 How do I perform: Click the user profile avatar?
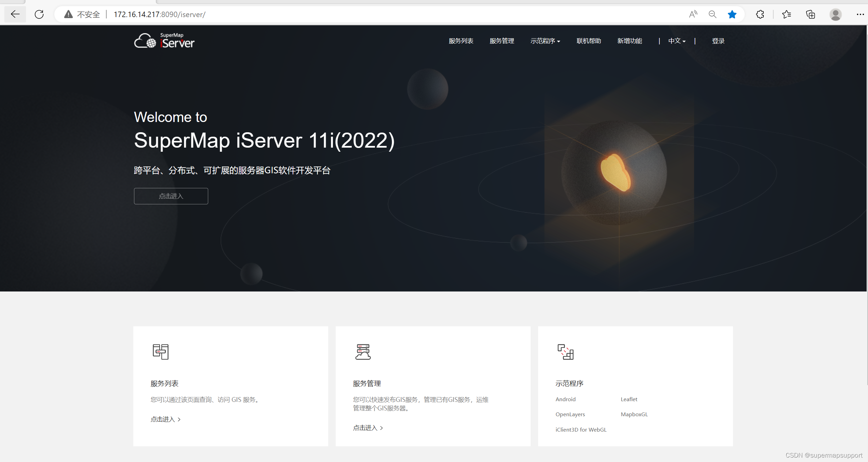(836, 14)
